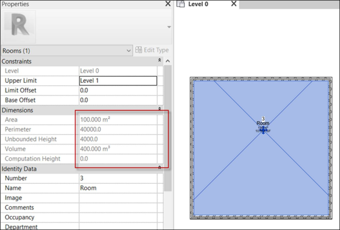340x230 pixels.
Task: Click the Edit Type button
Action: (153, 50)
